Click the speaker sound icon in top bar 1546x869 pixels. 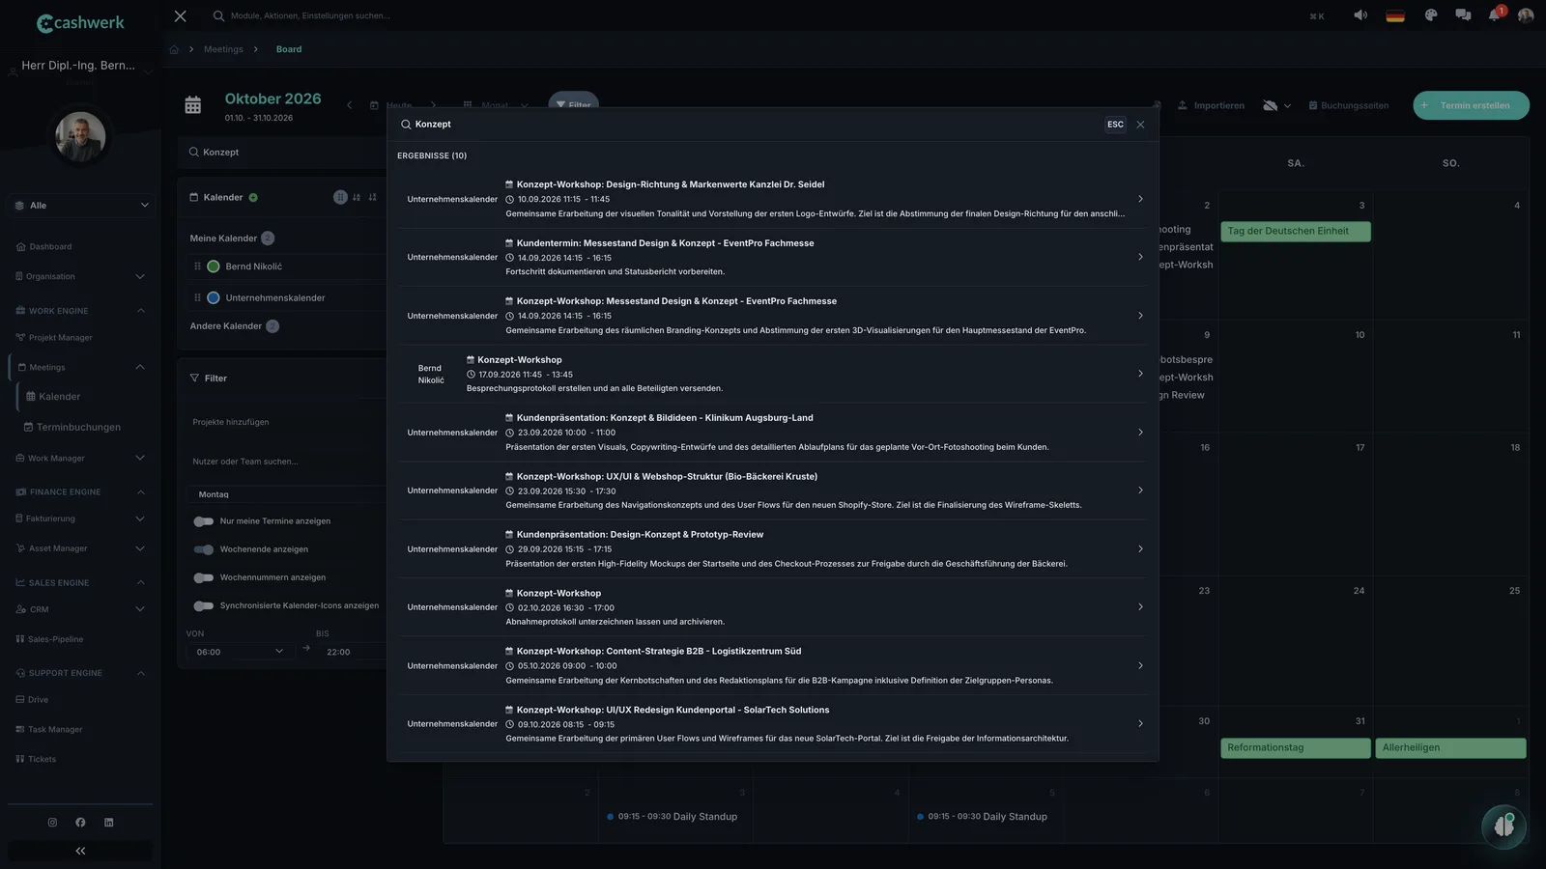tap(1360, 15)
